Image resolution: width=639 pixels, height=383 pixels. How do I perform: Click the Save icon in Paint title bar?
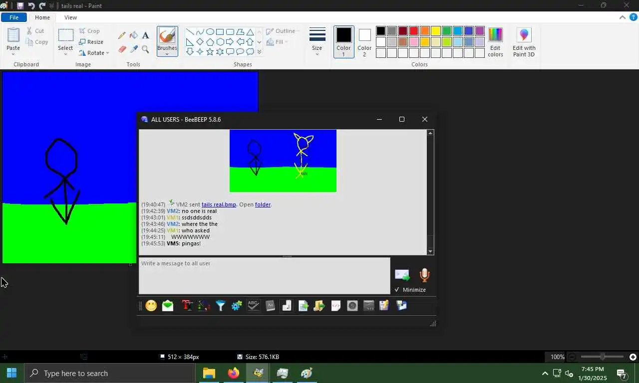click(x=20, y=5)
